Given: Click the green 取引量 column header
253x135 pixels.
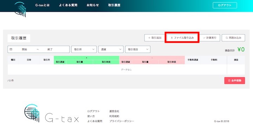Looking at the screenshot, I should click(80, 62).
